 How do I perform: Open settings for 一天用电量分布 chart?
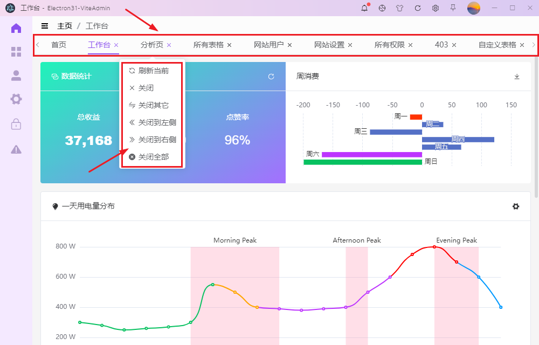pos(516,206)
